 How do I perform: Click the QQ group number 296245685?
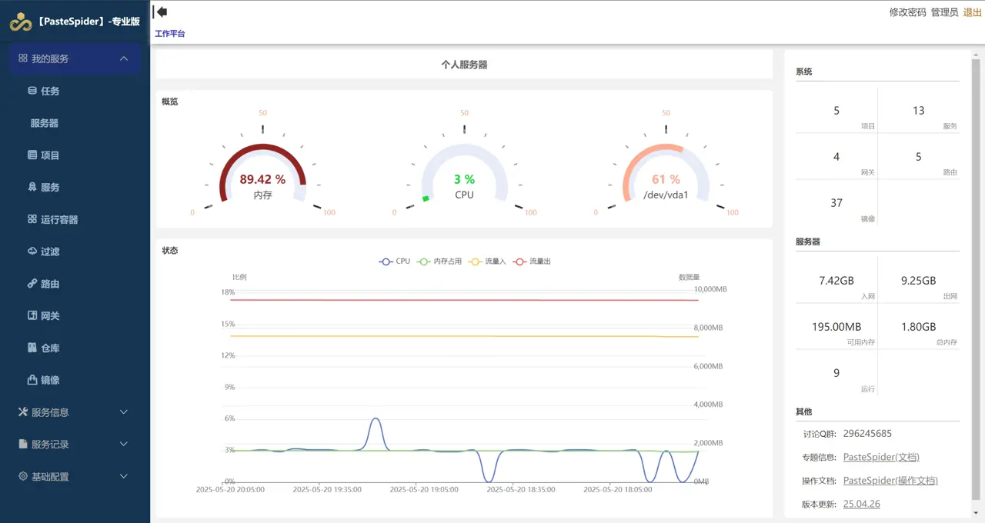[867, 434]
